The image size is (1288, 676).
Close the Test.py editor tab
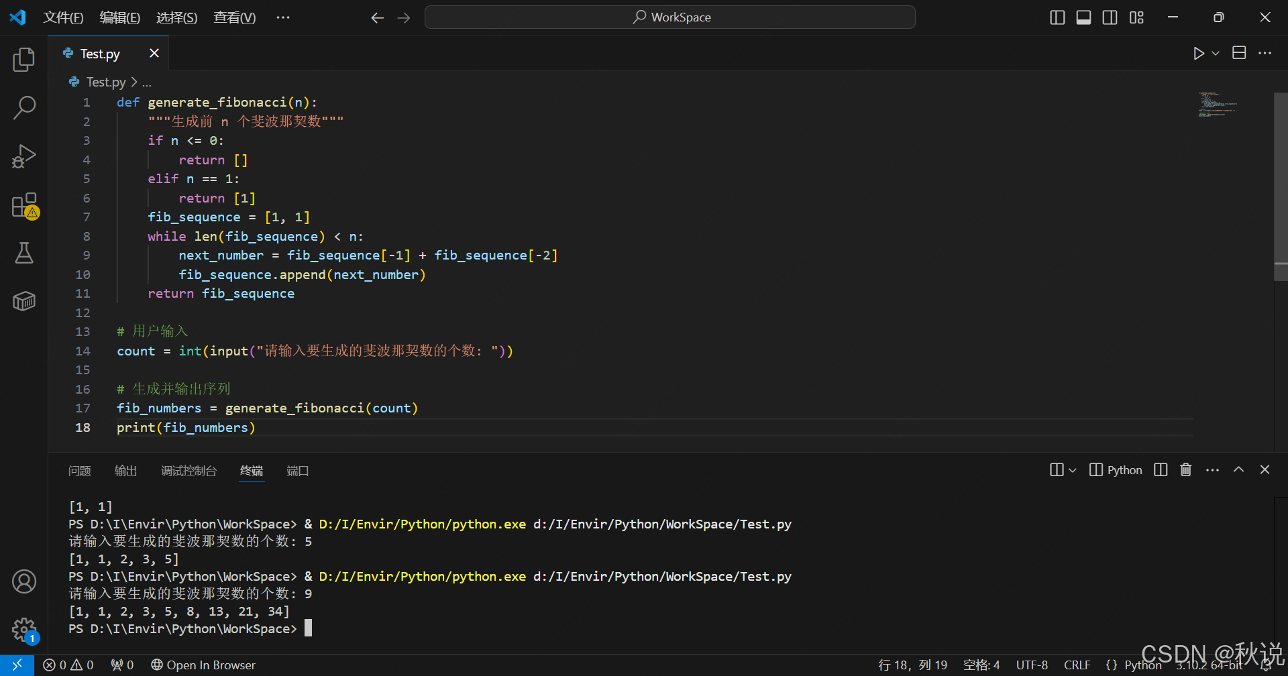154,53
